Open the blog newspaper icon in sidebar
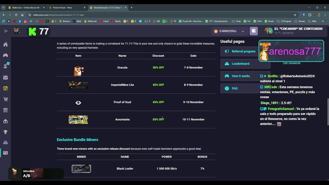The height and width of the screenshot is (185, 329). tap(5, 153)
